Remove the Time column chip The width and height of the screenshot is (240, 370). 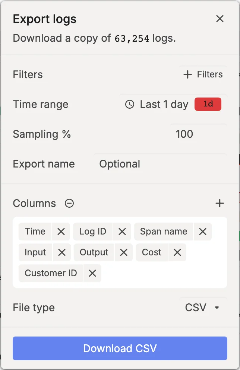coord(61,232)
